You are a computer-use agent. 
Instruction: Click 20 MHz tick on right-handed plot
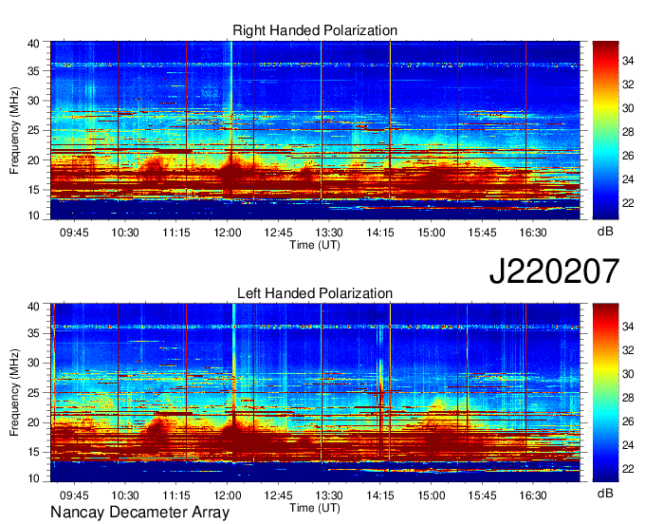click(34, 160)
